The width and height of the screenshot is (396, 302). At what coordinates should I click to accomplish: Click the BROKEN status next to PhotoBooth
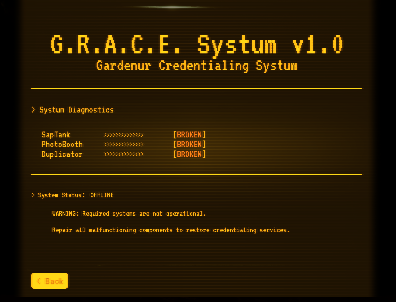(190, 144)
